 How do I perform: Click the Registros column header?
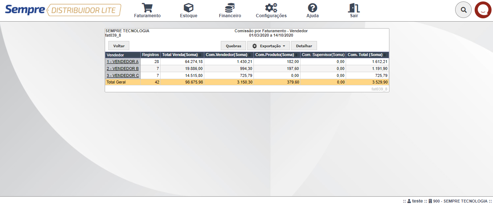150,55
